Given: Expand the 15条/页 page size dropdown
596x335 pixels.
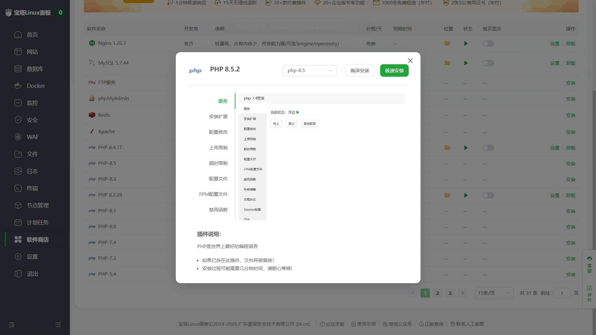Looking at the screenshot, I should [494, 293].
